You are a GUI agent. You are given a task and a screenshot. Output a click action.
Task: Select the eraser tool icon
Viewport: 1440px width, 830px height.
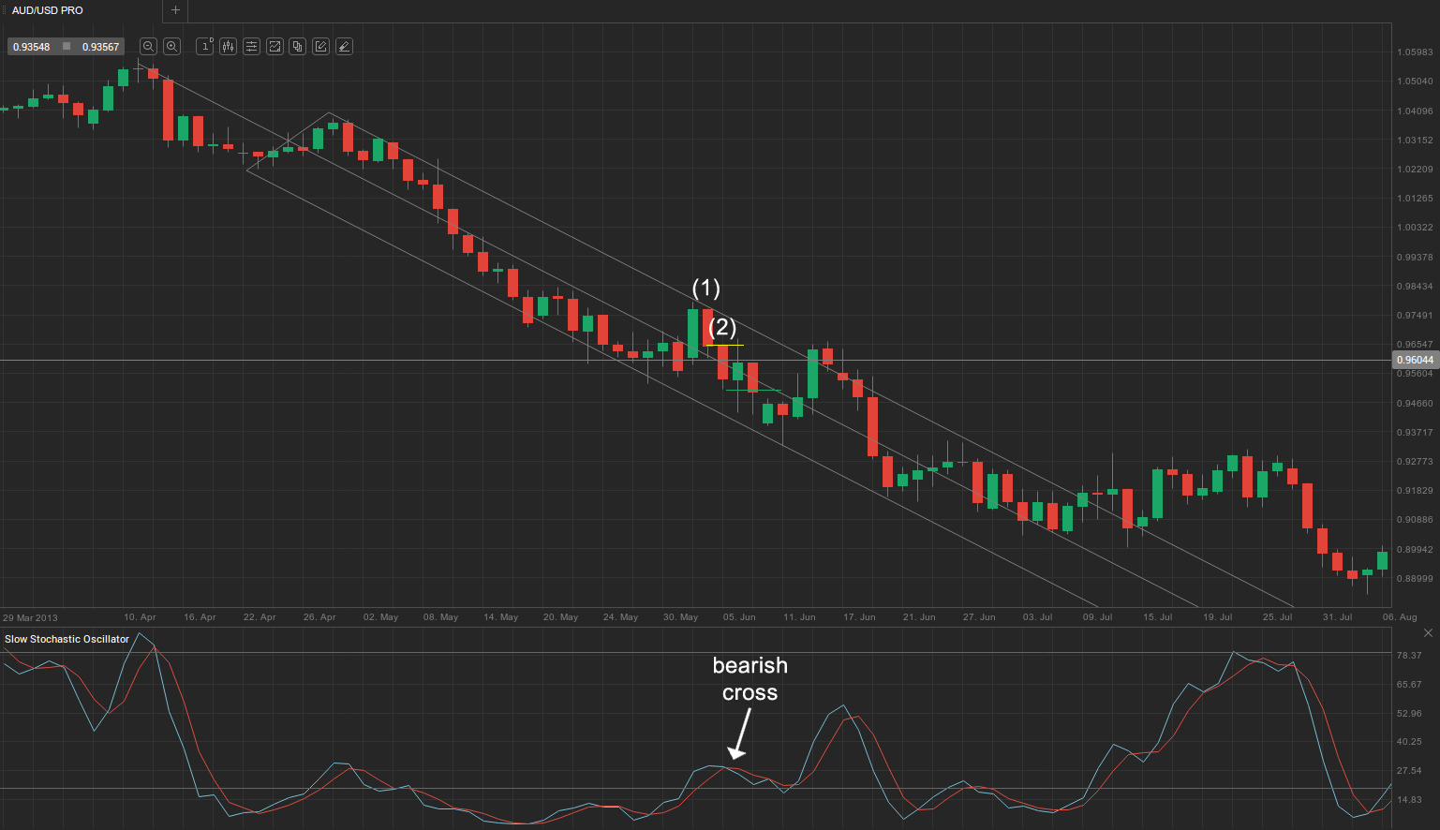point(344,46)
